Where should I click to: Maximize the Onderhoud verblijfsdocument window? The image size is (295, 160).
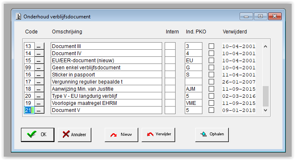(260, 16)
